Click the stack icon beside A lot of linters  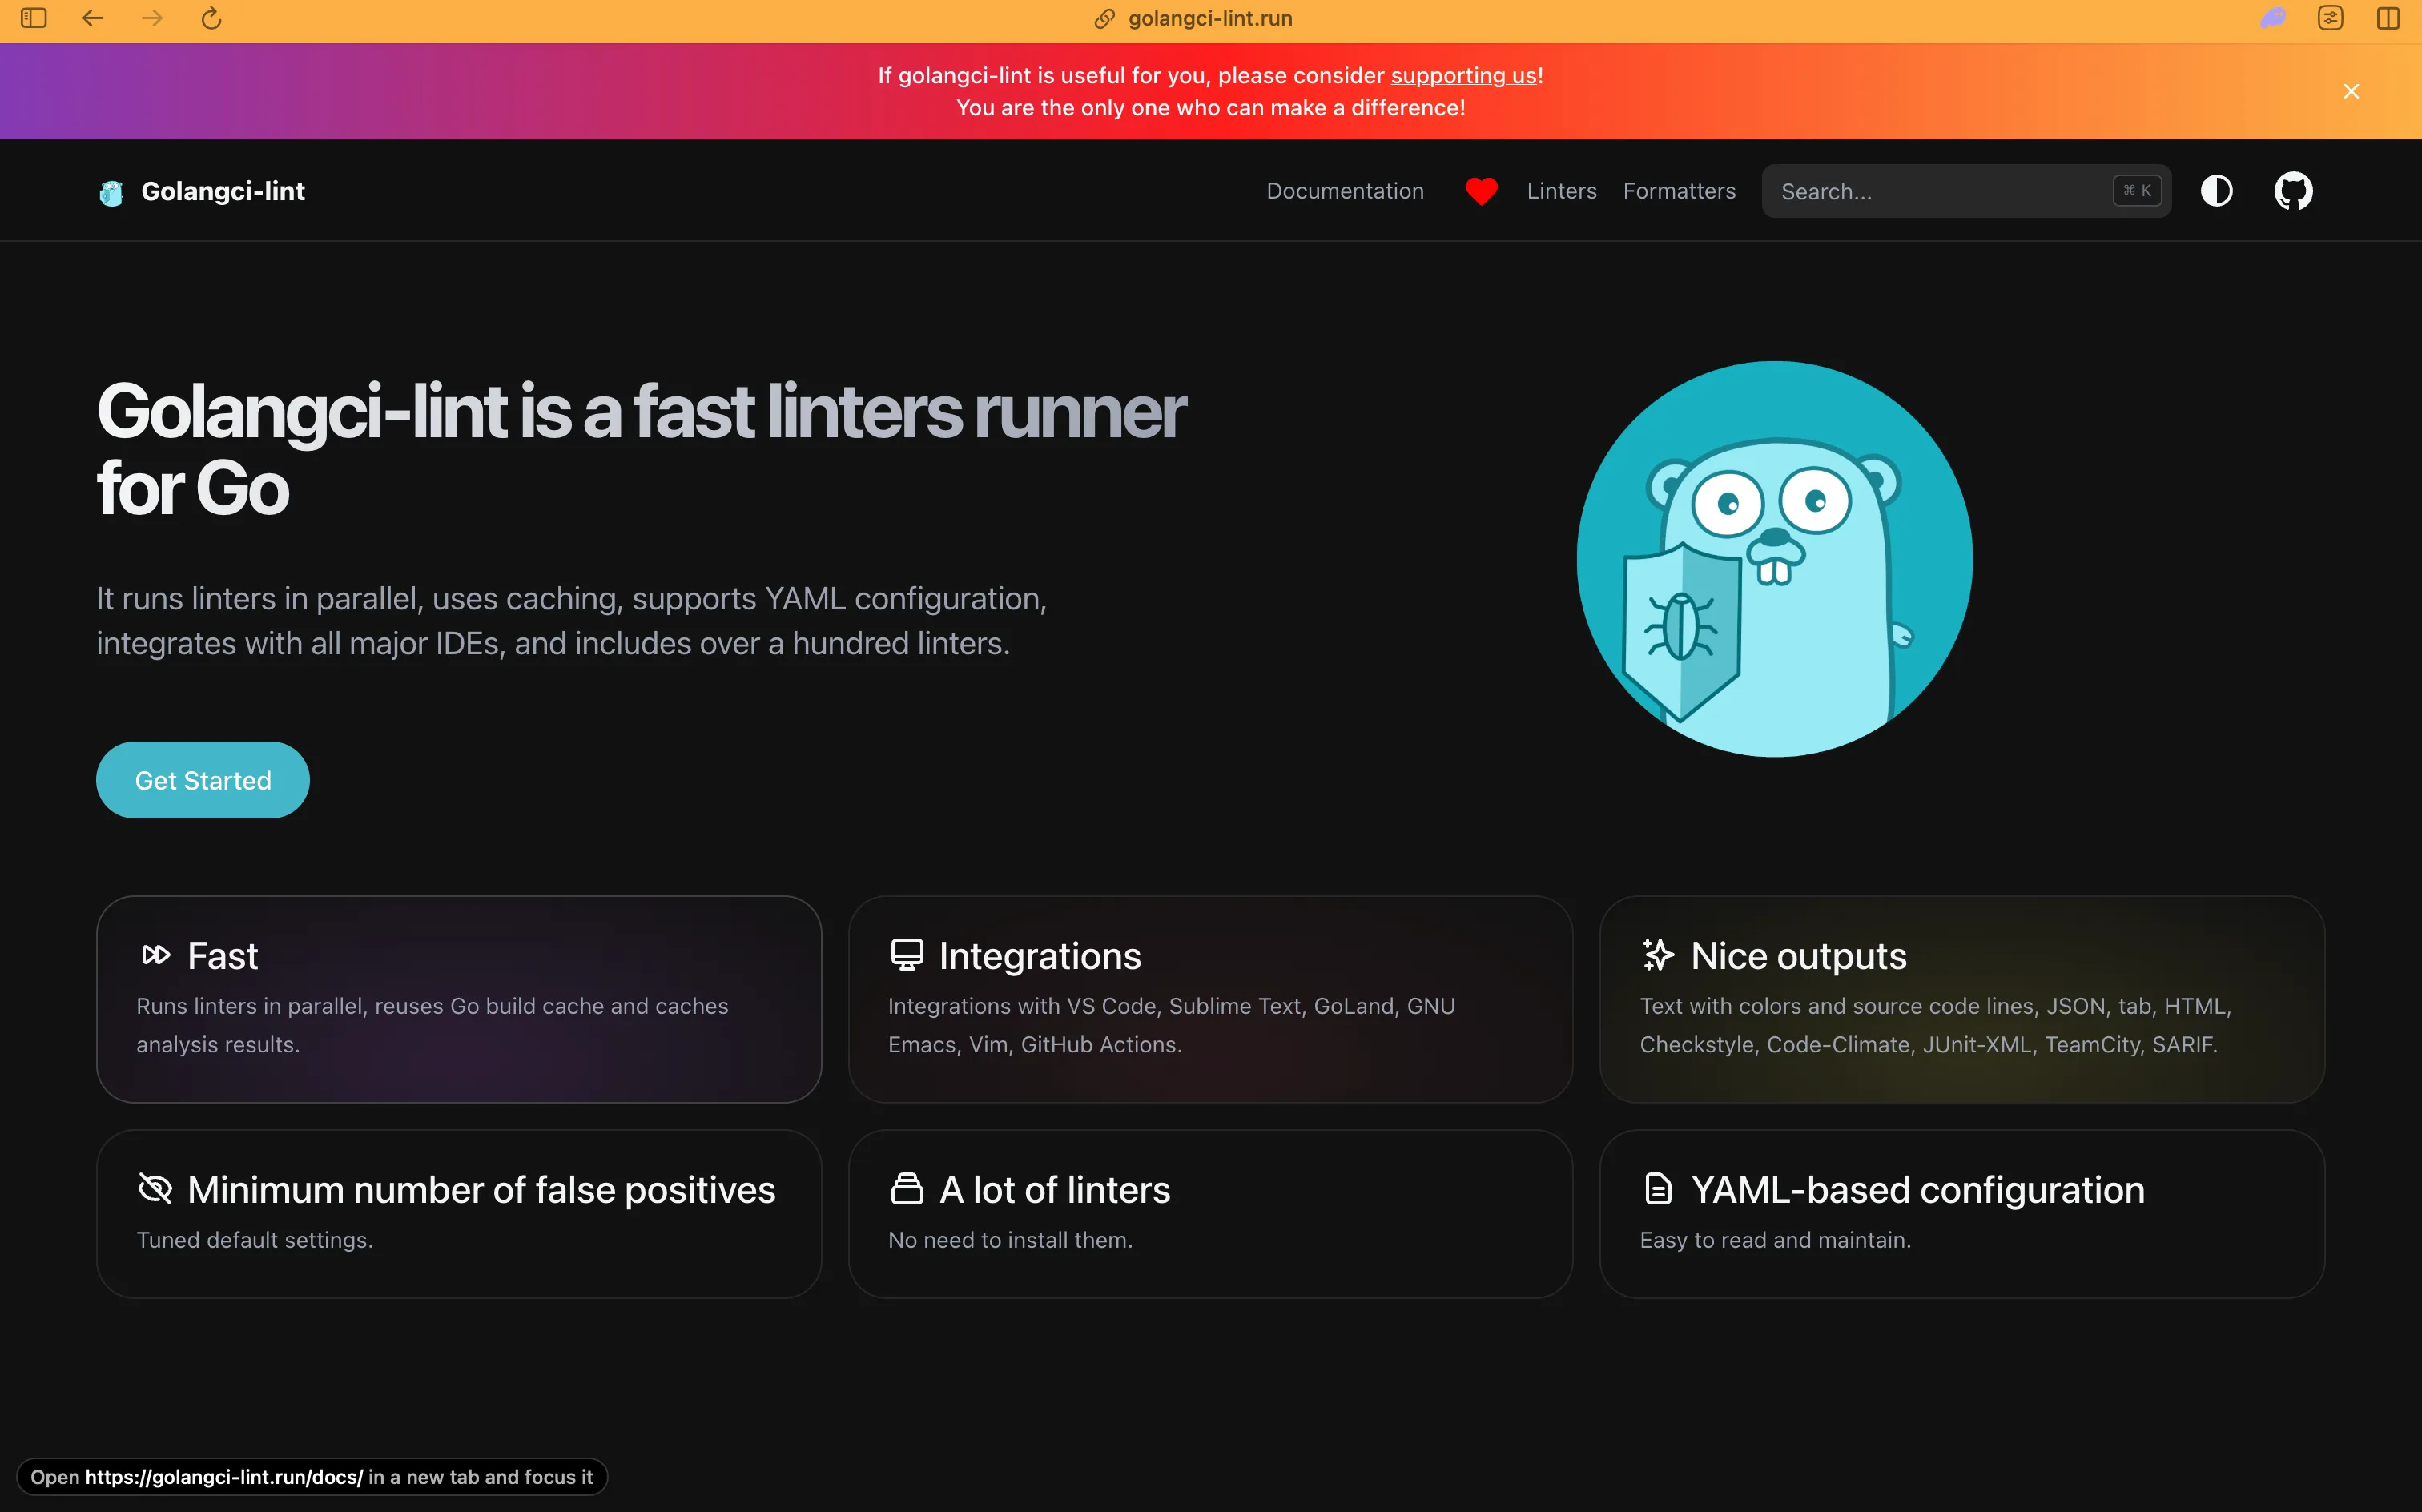point(907,1189)
